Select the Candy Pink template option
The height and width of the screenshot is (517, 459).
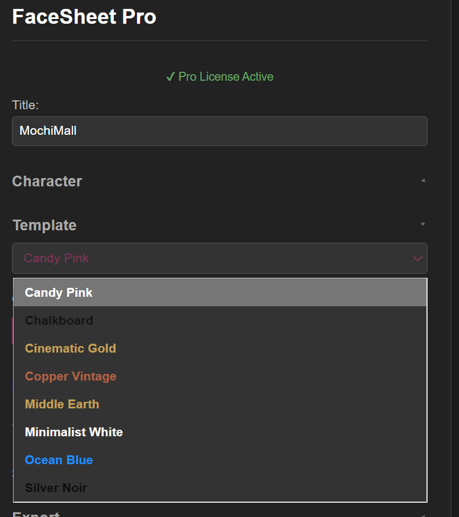coord(59,292)
